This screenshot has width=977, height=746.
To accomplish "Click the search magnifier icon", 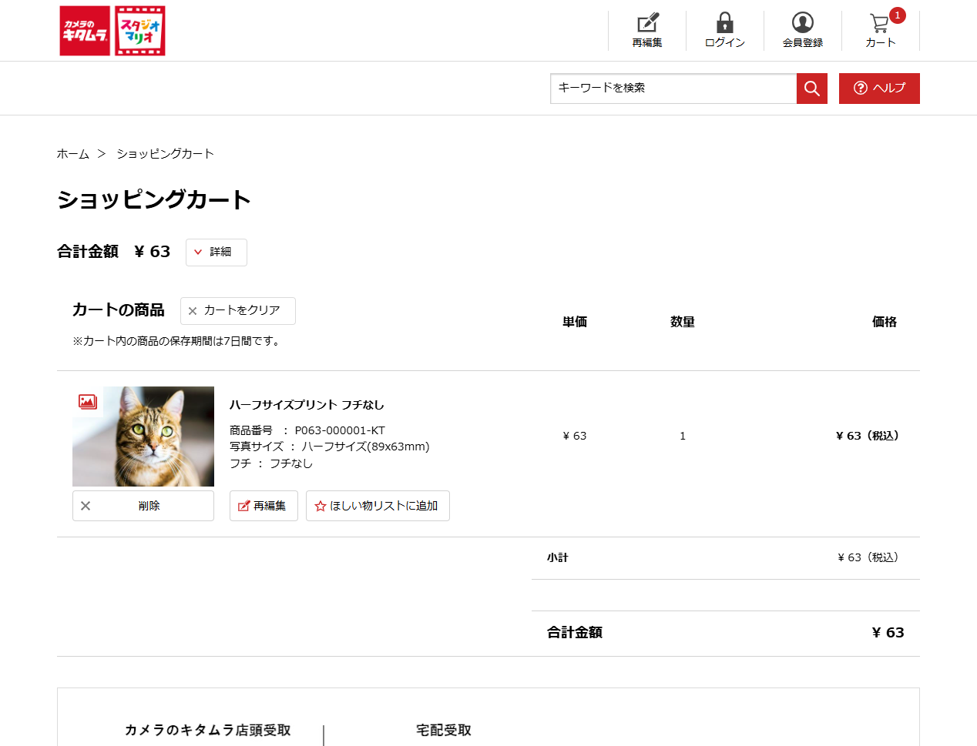I will 811,89.
